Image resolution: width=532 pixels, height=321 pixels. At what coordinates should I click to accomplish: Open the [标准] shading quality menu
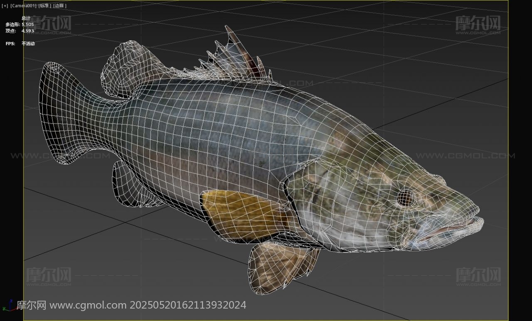point(45,6)
